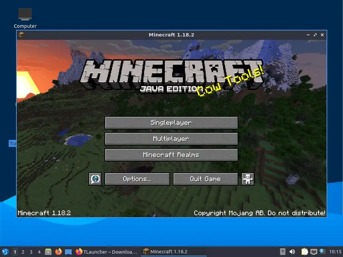Viewport: 343px width, 257px height.
Task: Open the clipboard manager tray icon
Action: click(304, 252)
